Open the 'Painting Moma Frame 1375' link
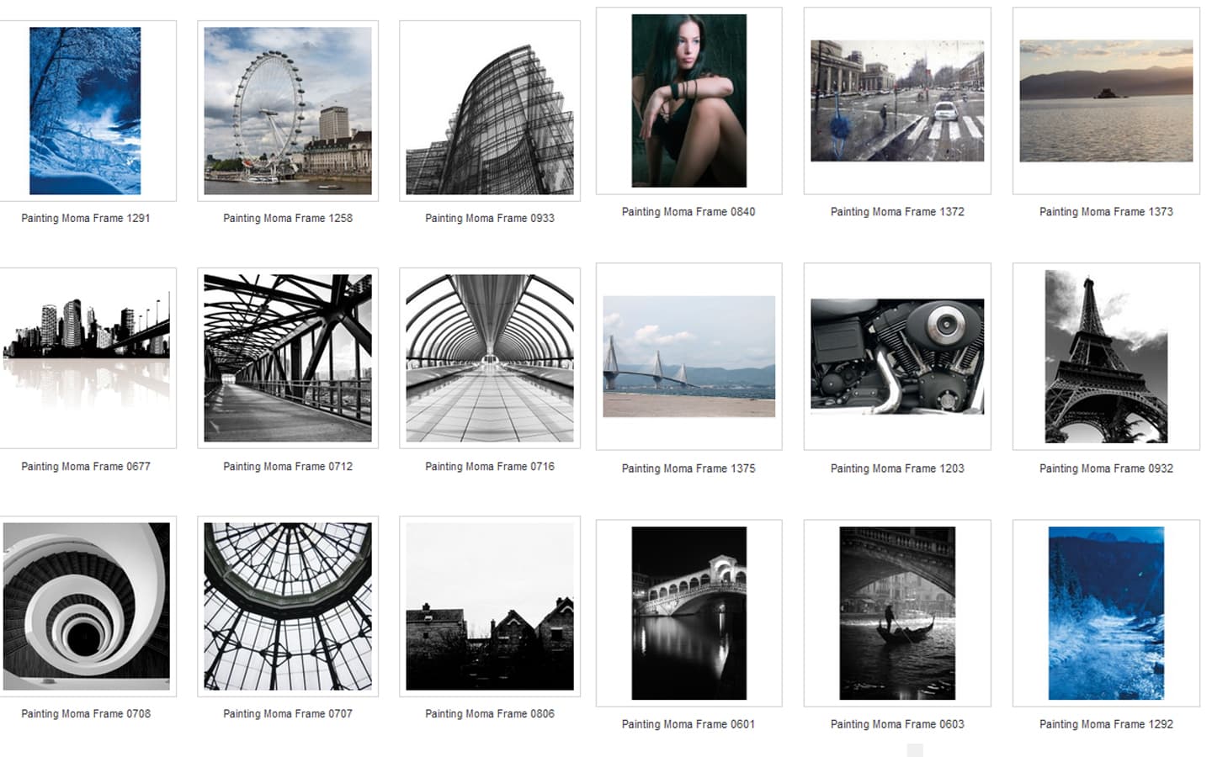The image size is (1212, 757). click(x=688, y=468)
